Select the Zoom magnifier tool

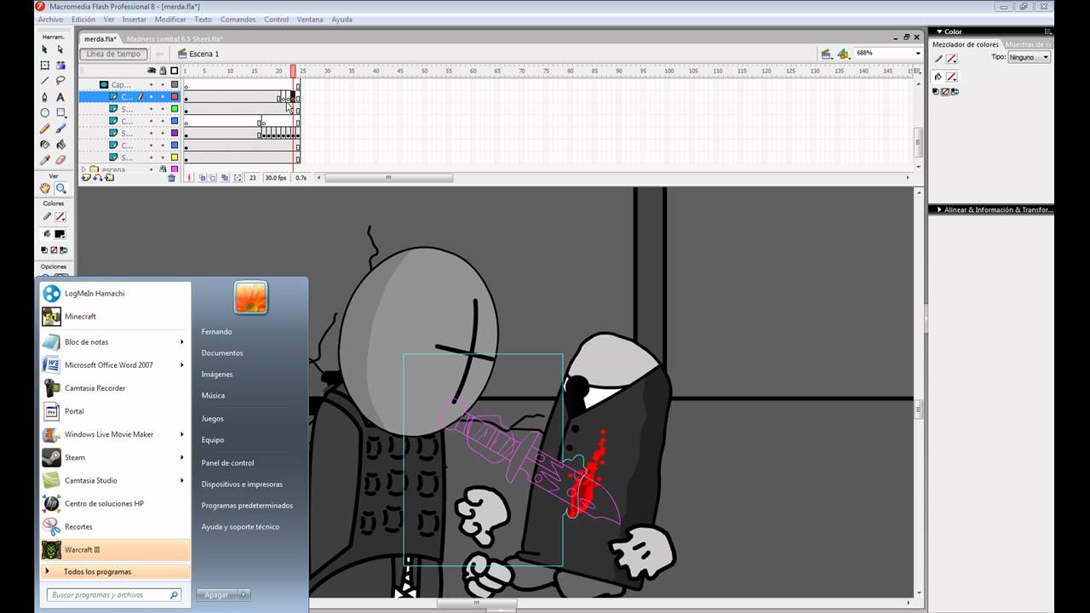60,188
